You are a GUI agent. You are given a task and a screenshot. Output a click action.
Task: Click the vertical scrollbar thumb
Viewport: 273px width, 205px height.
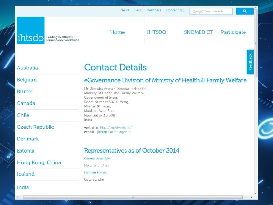[x=256, y=44]
